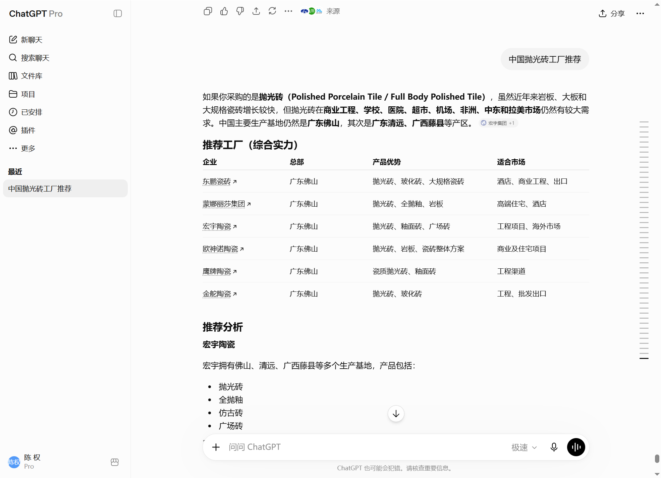
Task: Click the bullet item 仿古砖
Action: (x=231, y=413)
